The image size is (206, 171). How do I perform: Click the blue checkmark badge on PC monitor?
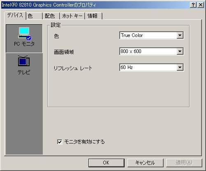(29, 38)
